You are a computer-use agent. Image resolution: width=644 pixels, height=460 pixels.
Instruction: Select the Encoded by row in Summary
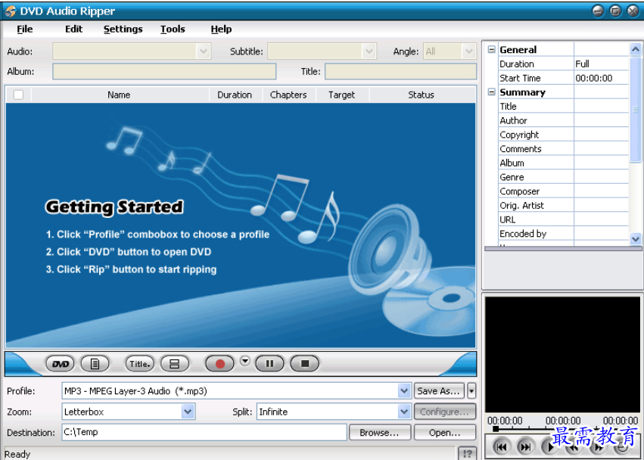point(564,234)
